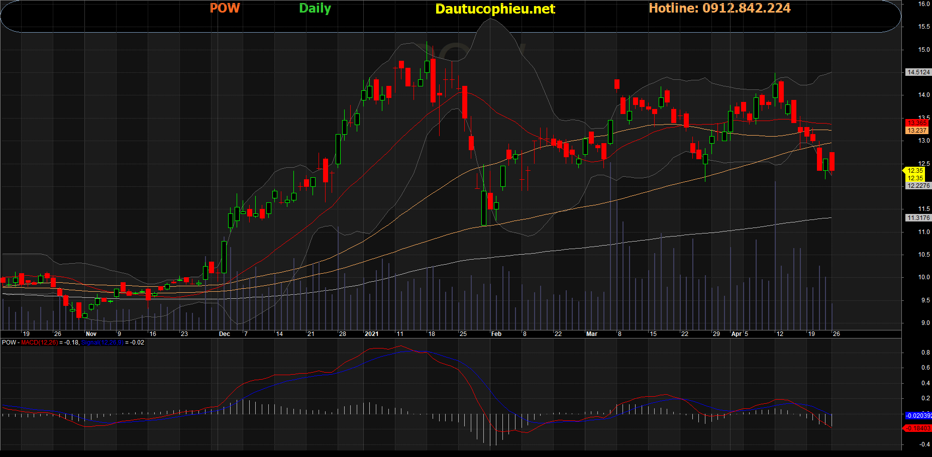Click the 12.2276 lower band price tag
This screenshot has width=932, height=457.
coord(918,186)
